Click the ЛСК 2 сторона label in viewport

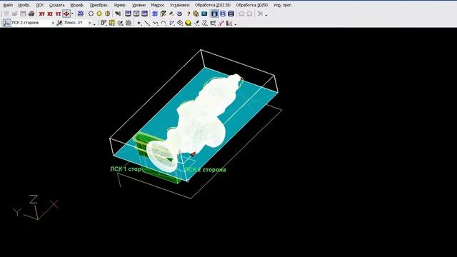pyautogui.click(x=206, y=170)
